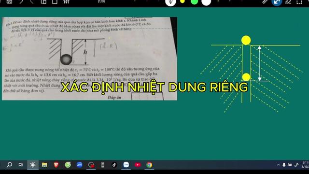Expand hidden system tray icons
Viewport: 309px width, 174px height.
coord(278,165)
